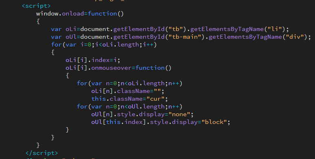Click the "div" string literal
Image resolution: width=315 pixels, height=159 pixels.
[295, 37]
